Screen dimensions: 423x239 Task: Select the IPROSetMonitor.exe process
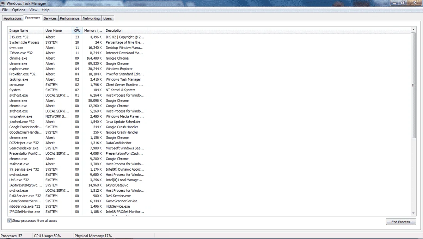coord(77,211)
